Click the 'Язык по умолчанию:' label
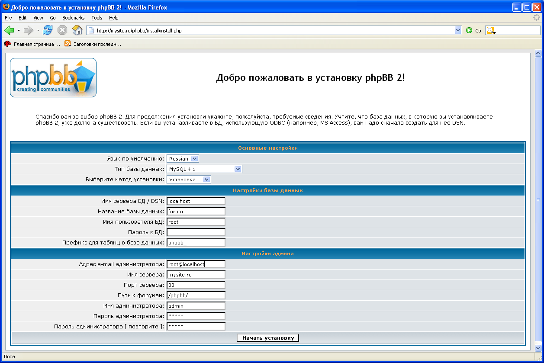 click(135, 159)
